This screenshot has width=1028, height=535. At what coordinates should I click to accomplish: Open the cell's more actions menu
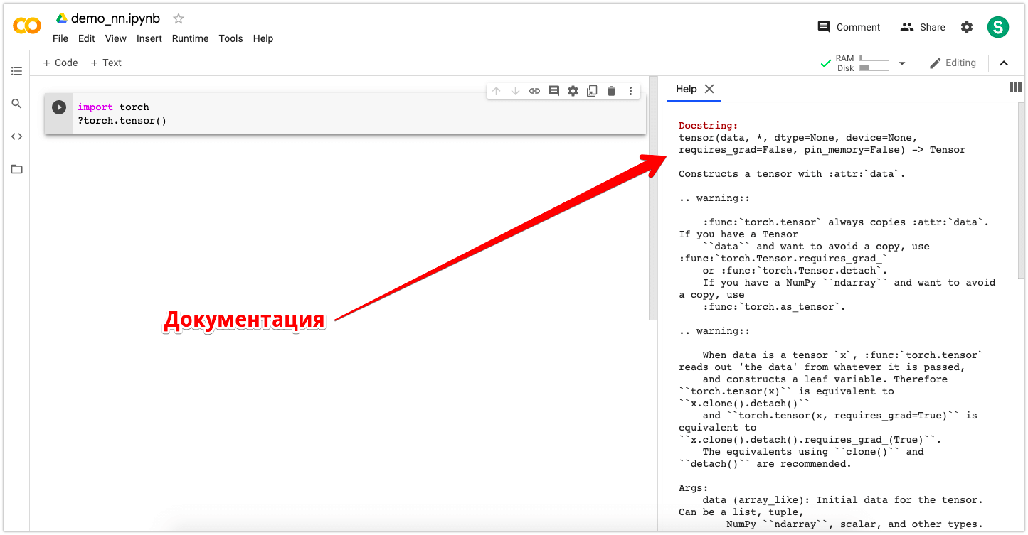(630, 90)
